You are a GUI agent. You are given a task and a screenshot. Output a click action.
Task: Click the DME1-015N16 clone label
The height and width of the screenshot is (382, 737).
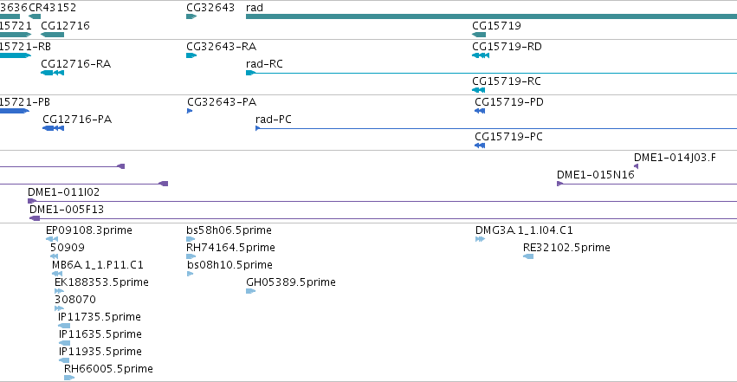[x=596, y=175]
